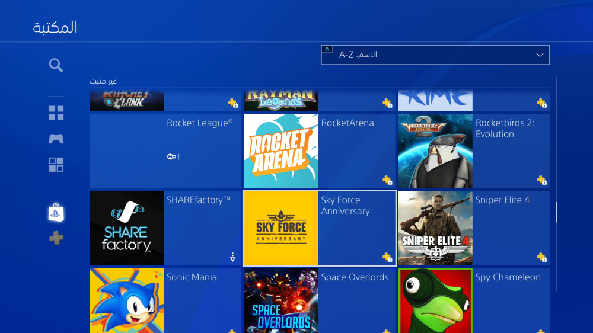Image resolution: width=593 pixels, height=333 pixels.
Task: Open the library search magnifier icon
Action: (x=56, y=65)
